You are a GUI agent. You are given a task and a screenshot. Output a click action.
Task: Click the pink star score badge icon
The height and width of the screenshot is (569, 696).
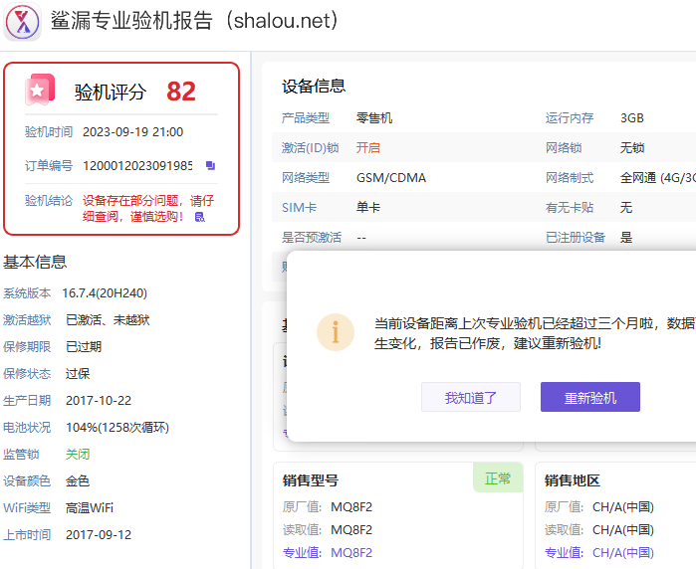pyautogui.click(x=40, y=91)
